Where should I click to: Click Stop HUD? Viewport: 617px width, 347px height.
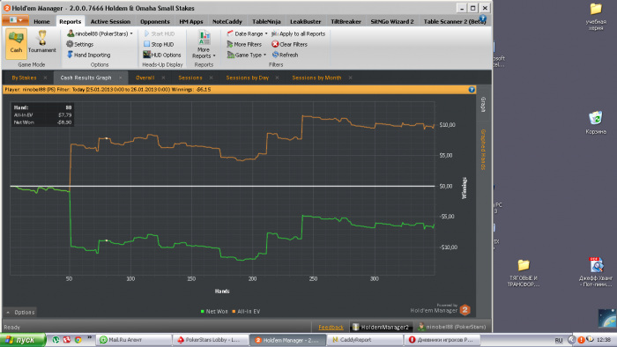pyautogui.click(x=159, y=44)
